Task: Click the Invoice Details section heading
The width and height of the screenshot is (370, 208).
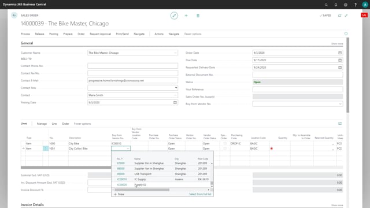Action: point(32,205)
